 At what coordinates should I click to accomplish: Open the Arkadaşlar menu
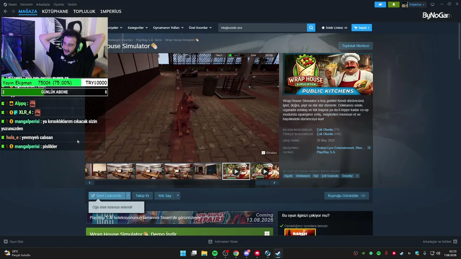pos(43,4)
